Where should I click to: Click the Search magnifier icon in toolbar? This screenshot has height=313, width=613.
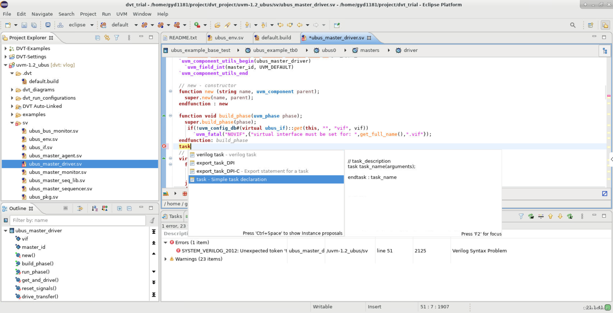click(x=573, y=25)
